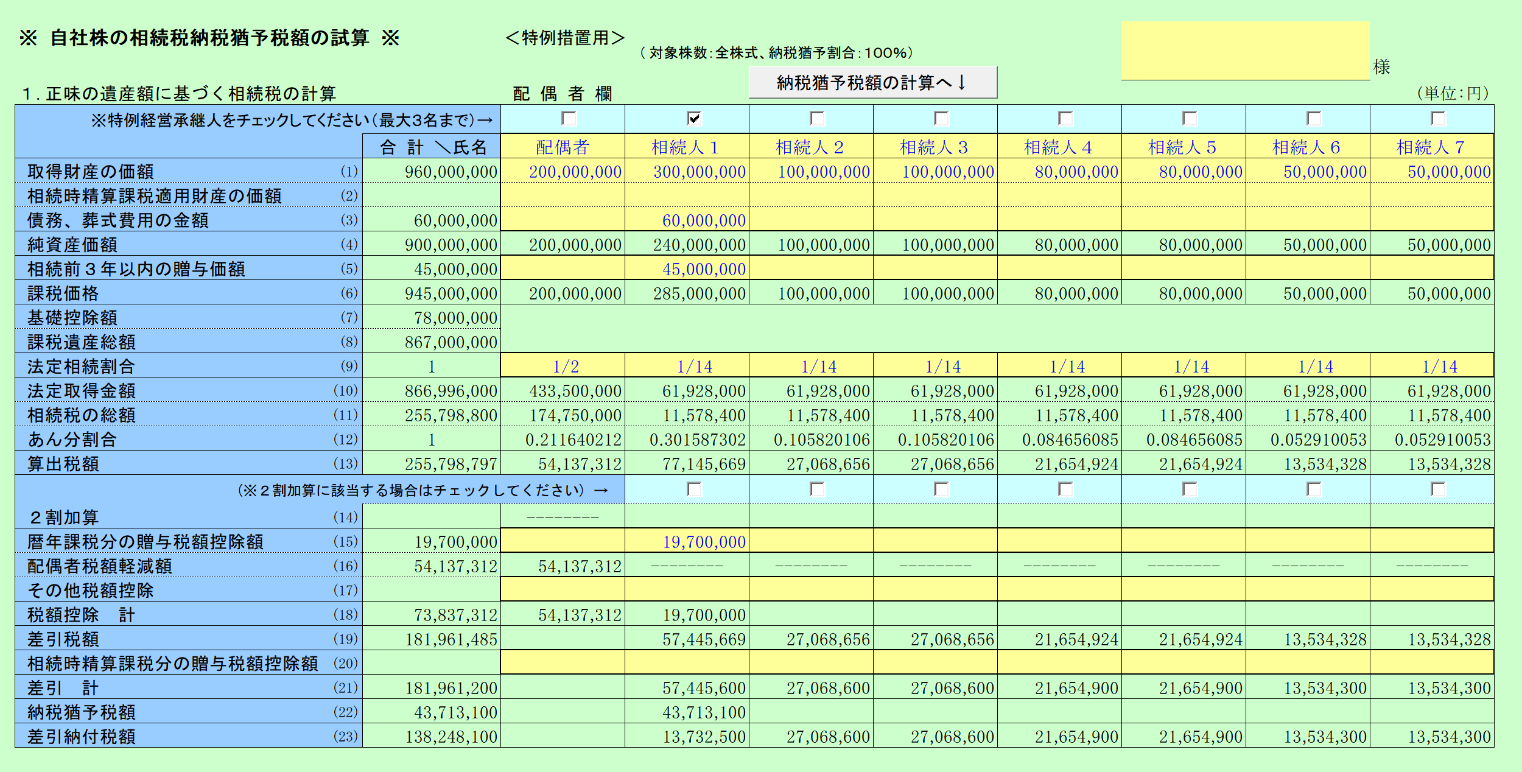This screenshot has height=772, width=1522.
Task: Enable 2割加算 checkbox for 相続人6
Action: click(x=1314, y=490)
